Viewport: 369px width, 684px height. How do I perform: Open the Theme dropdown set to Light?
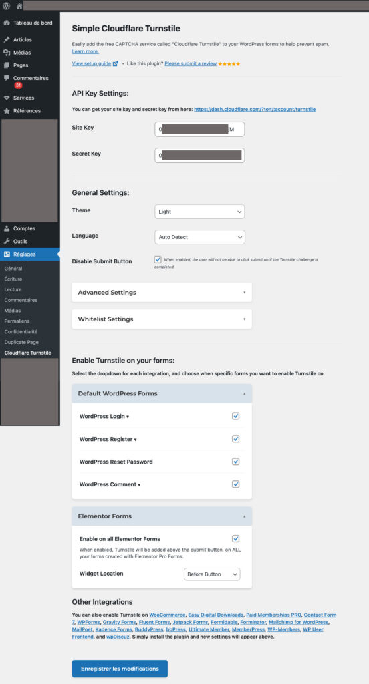pos(200,212)
